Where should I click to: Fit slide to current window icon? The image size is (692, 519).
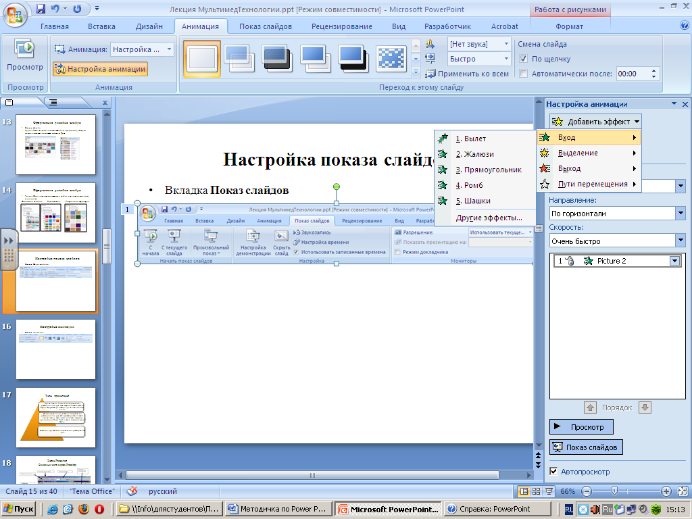tap(683, 491)
